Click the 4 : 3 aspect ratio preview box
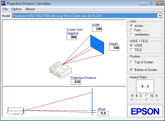 [x=145, y=86]
